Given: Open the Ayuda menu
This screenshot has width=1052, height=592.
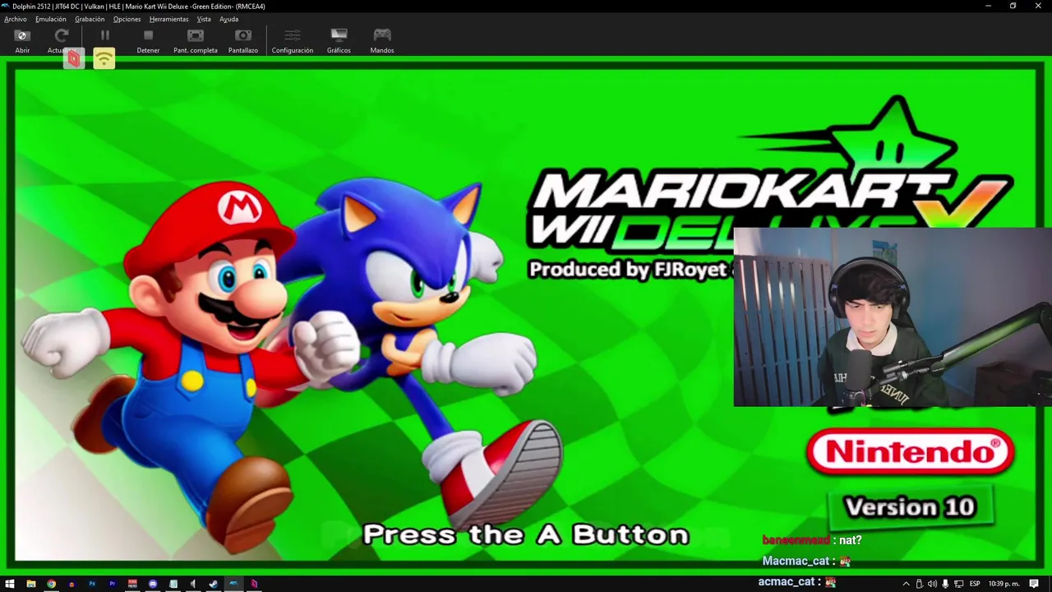Looking at the screenshot, I should 229,19.
